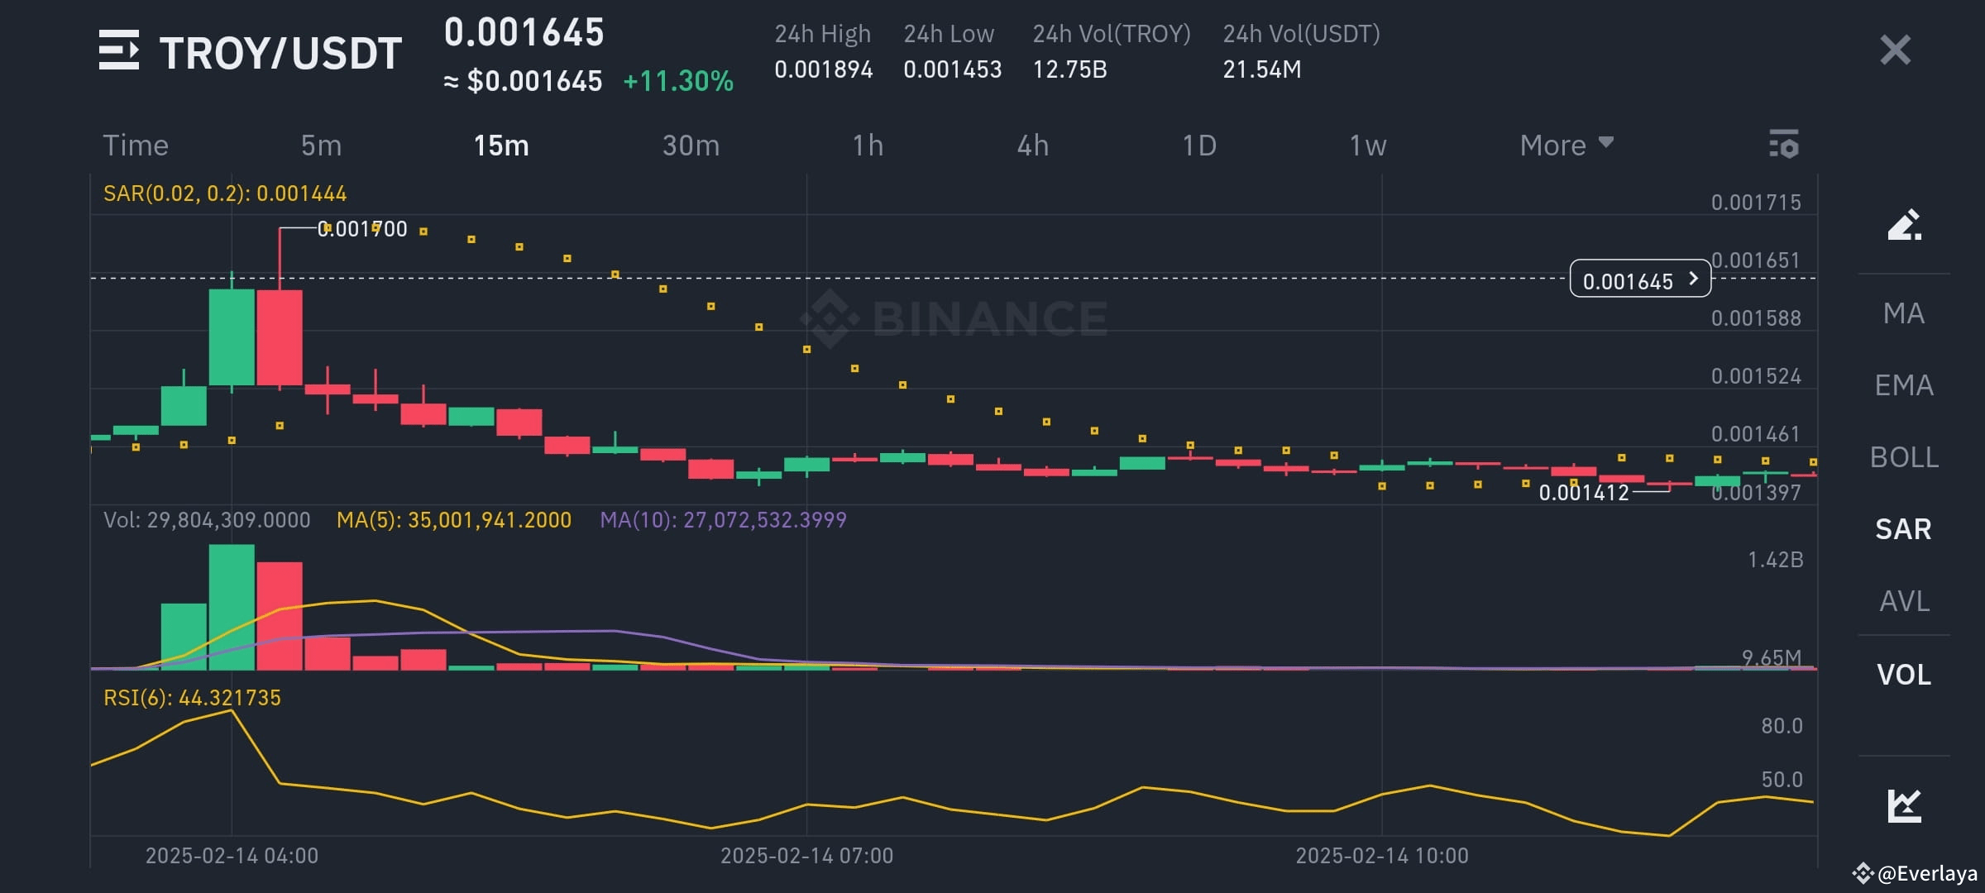Switch to the 1h timeframe tab
This screenshot has height=893, width=1985.
[x=868, y=145]
